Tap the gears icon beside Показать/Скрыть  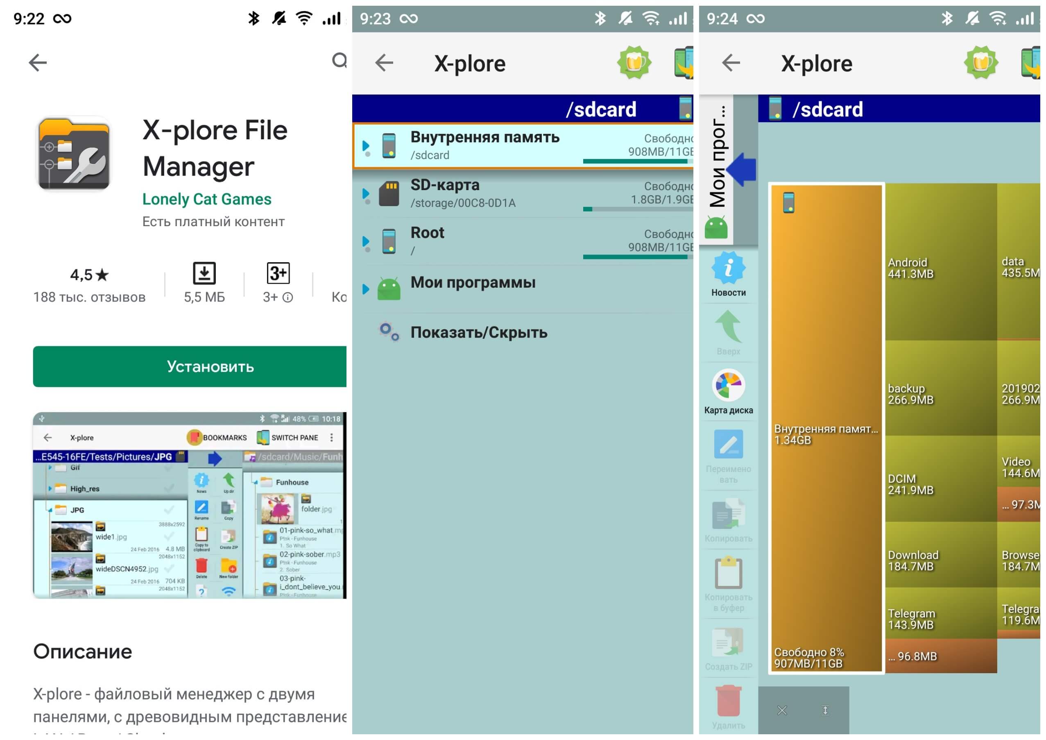pos(389,332)
